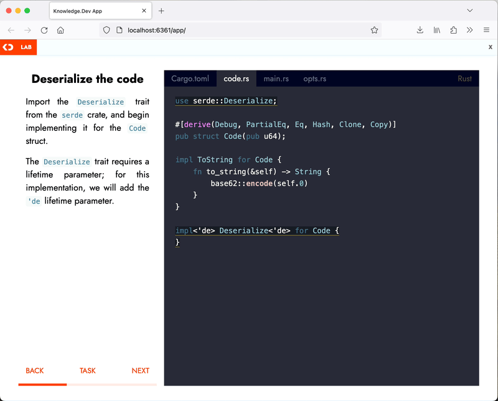Click the inline 'de lifetime term
498x401 pixels.
[34, 201]
